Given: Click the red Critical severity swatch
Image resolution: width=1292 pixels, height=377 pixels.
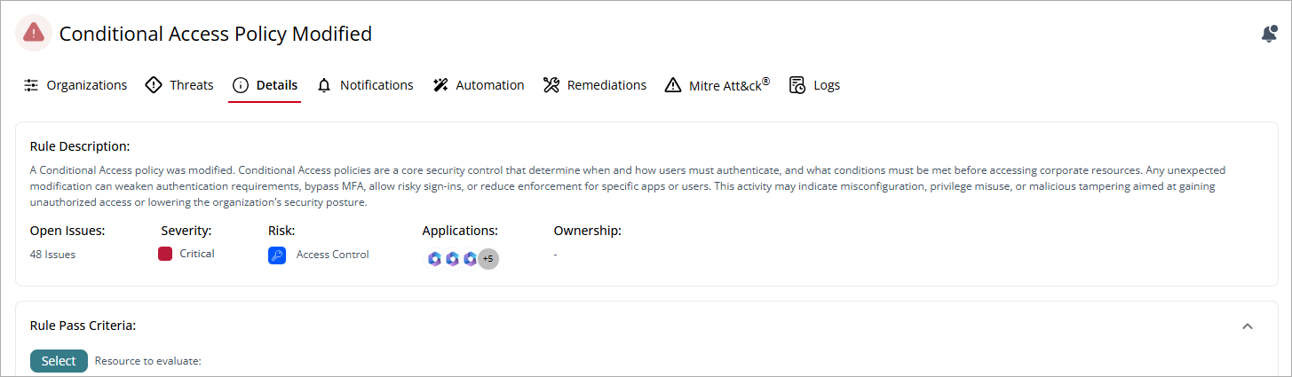Looking at the screenshot, I should point(164,254).
